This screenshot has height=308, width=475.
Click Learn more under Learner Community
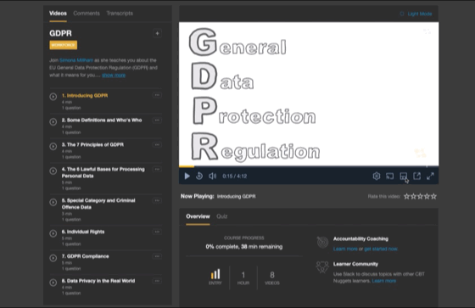(x=383, y=281)
